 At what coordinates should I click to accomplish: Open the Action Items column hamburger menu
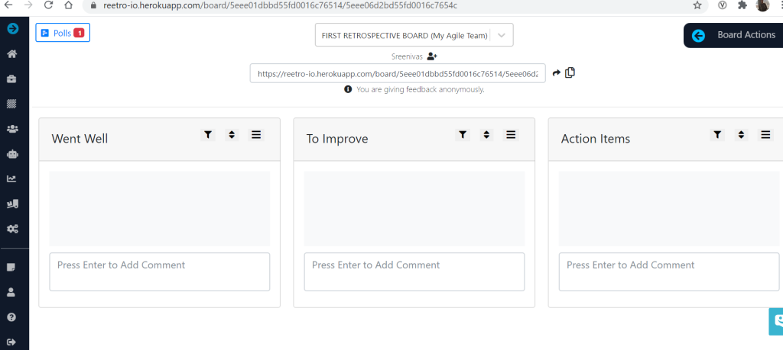[765, 135]
